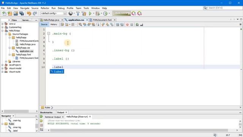Click the History view button
Viewport: 243px width, 137px height.
pos(54,24)
